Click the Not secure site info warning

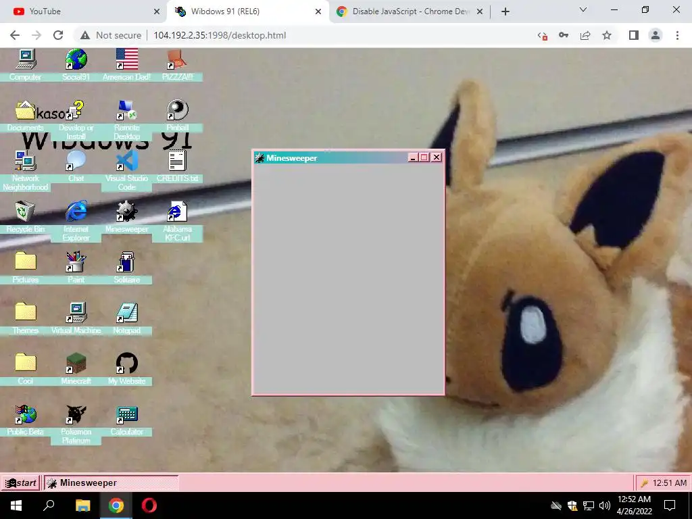(x=111, y=35)
